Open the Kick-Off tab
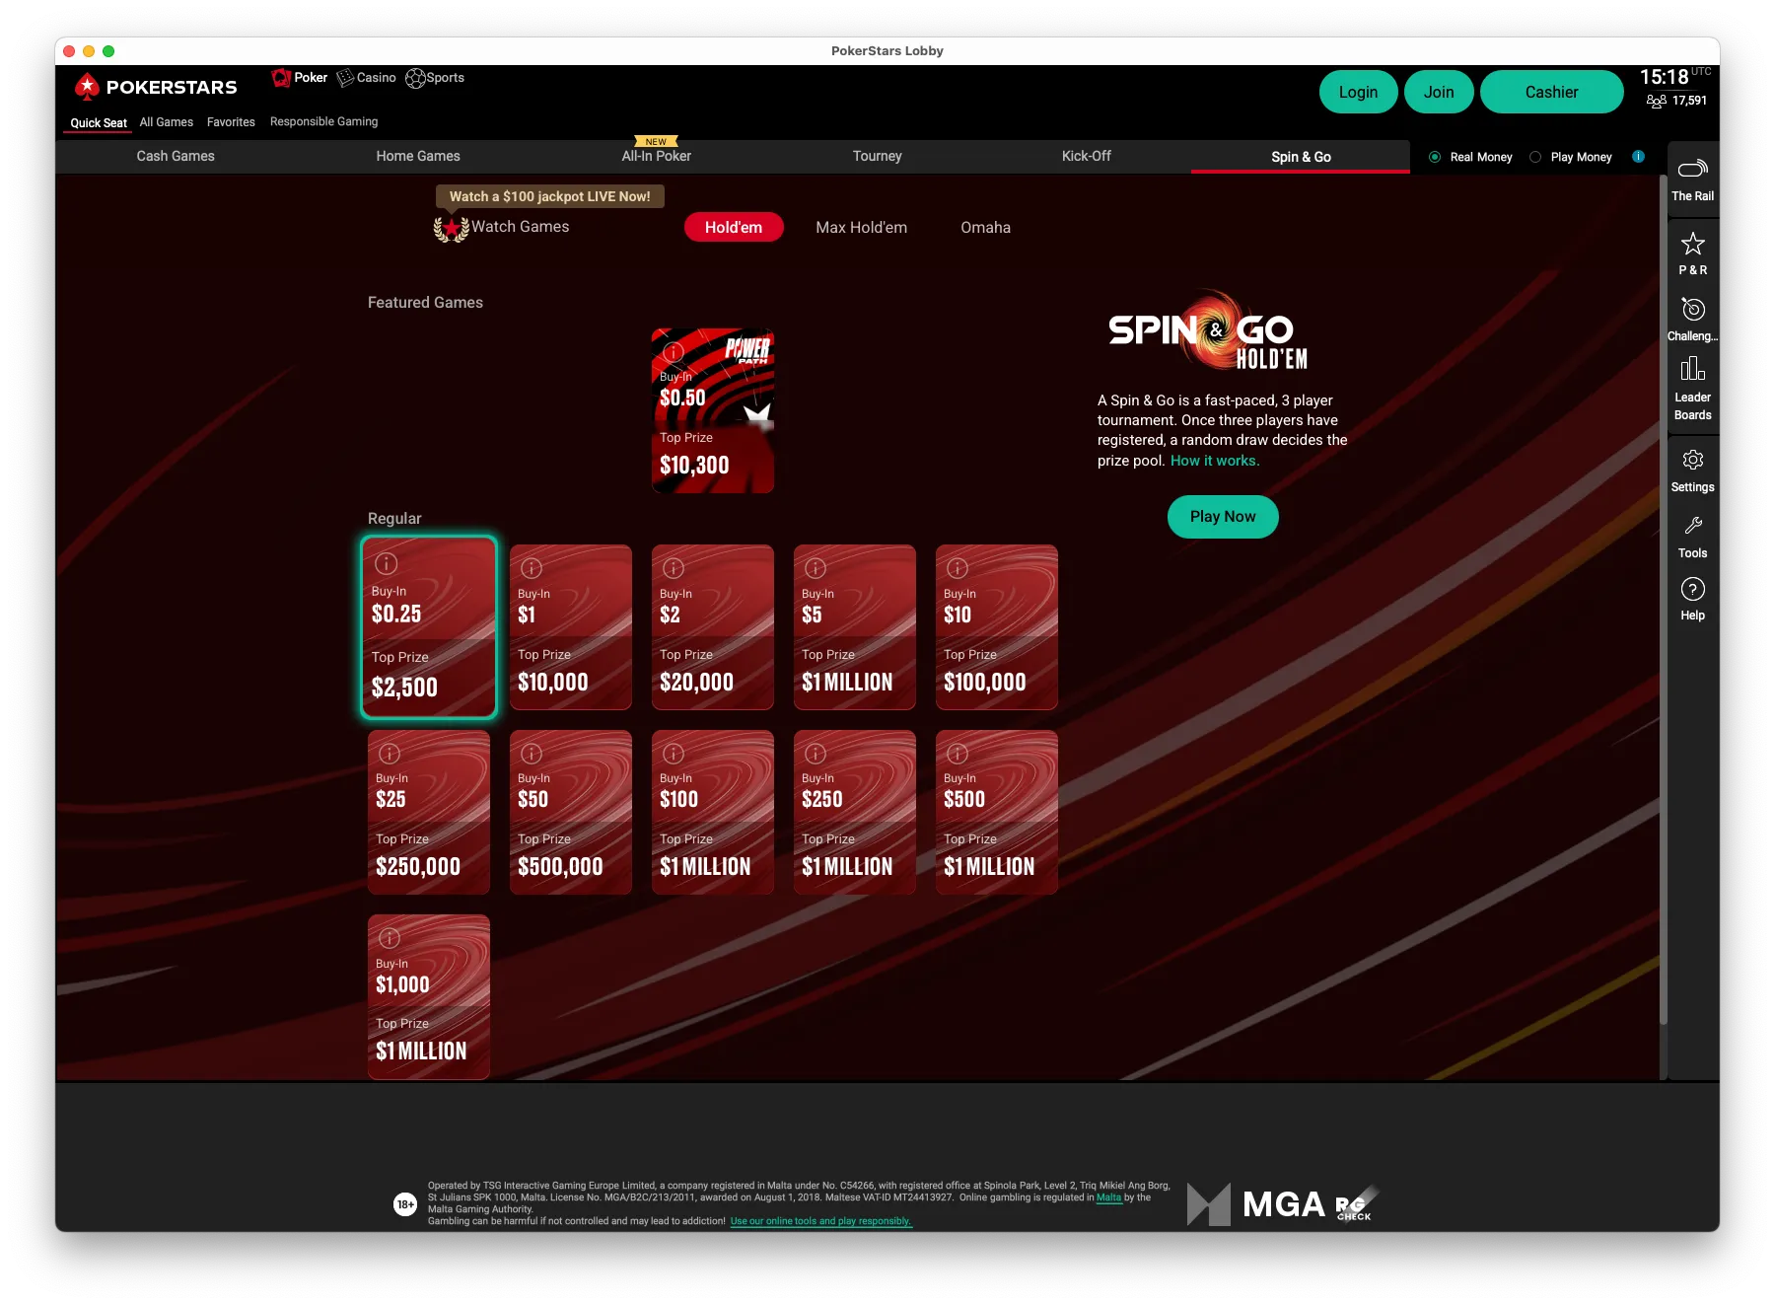1775x1305 pixels. (x=1087, y=156)
